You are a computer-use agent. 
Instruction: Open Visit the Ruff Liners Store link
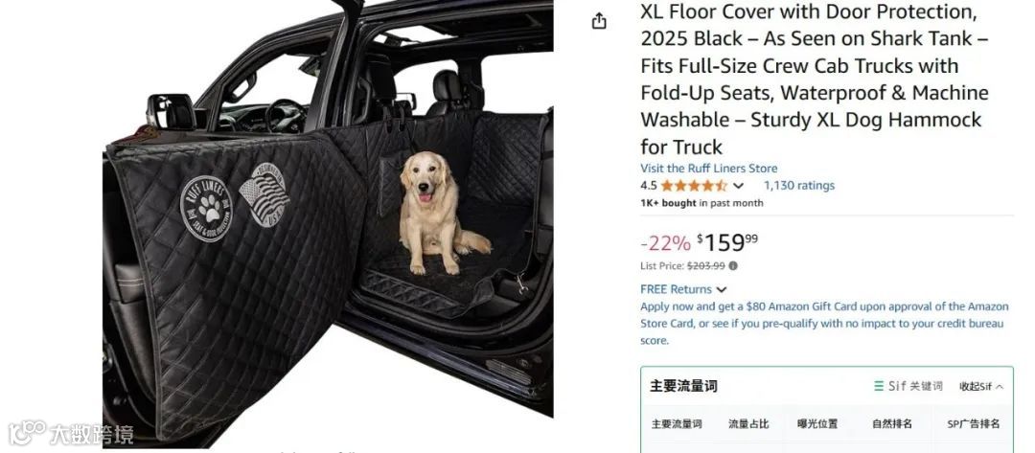(x=708, y=169)
